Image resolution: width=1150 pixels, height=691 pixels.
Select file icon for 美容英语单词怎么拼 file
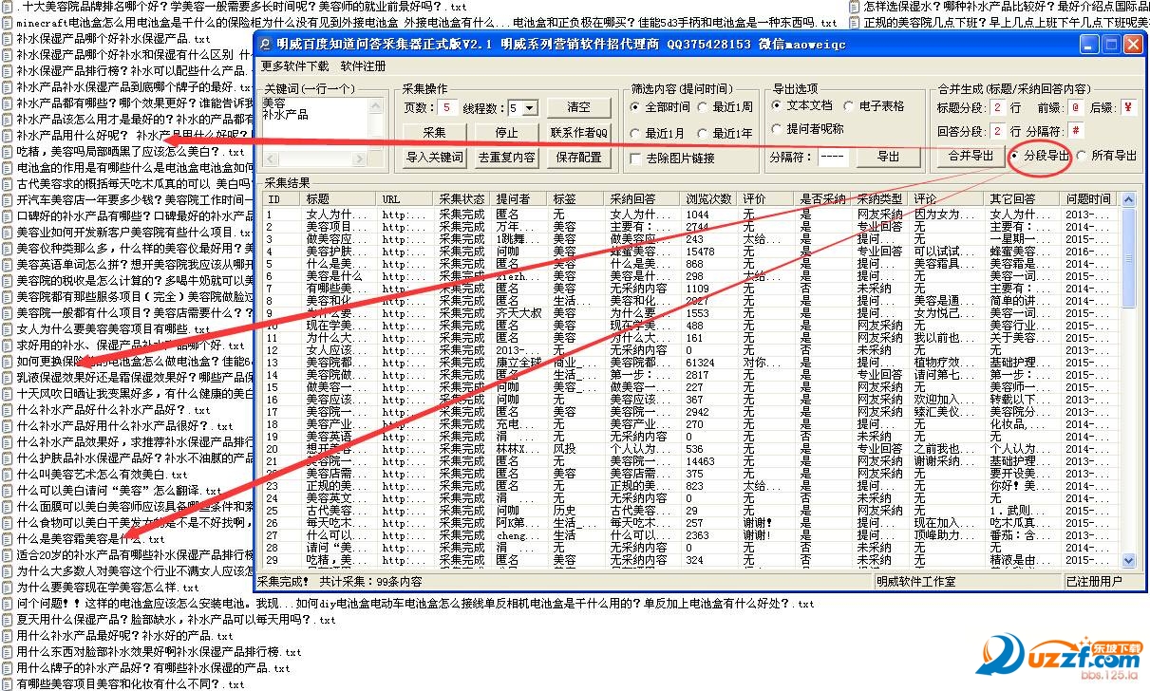[8, 265]
